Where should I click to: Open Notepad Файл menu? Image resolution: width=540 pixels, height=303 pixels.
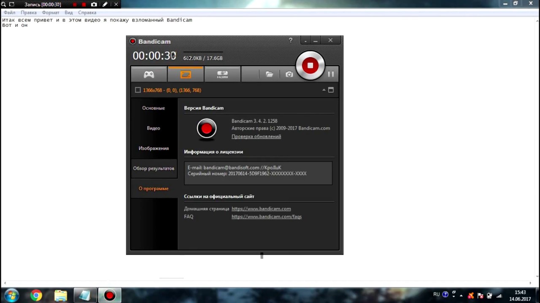[9, 13]
